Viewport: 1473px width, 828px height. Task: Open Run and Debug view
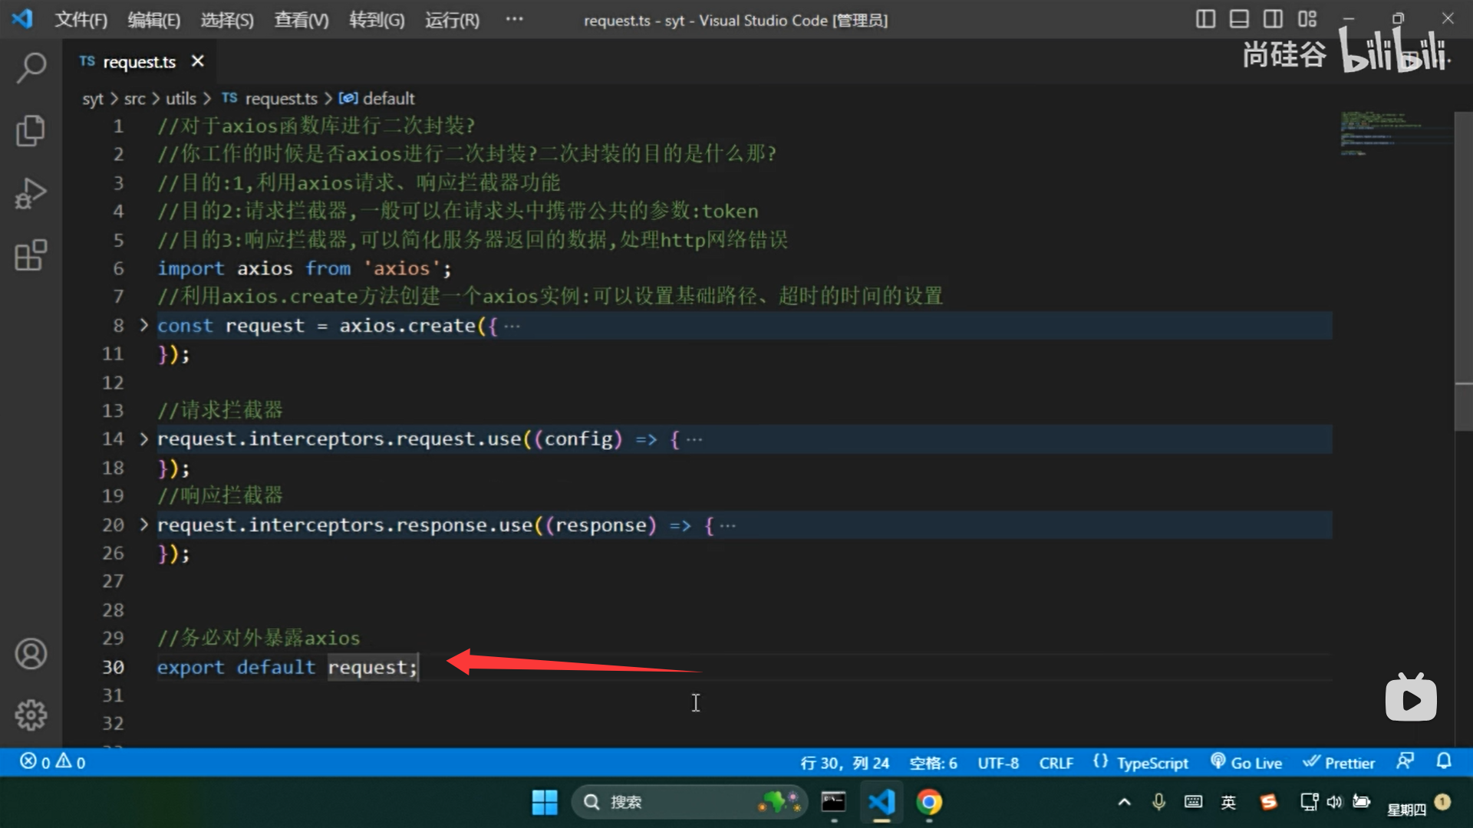(31, 193)
